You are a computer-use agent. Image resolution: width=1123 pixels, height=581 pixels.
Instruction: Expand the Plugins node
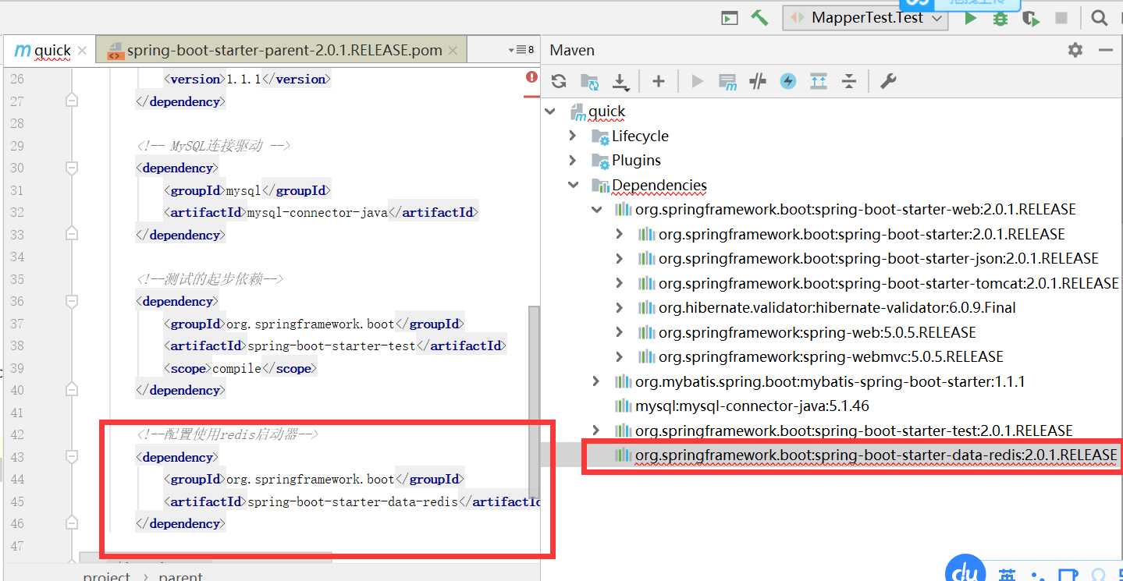pos(574,160)
